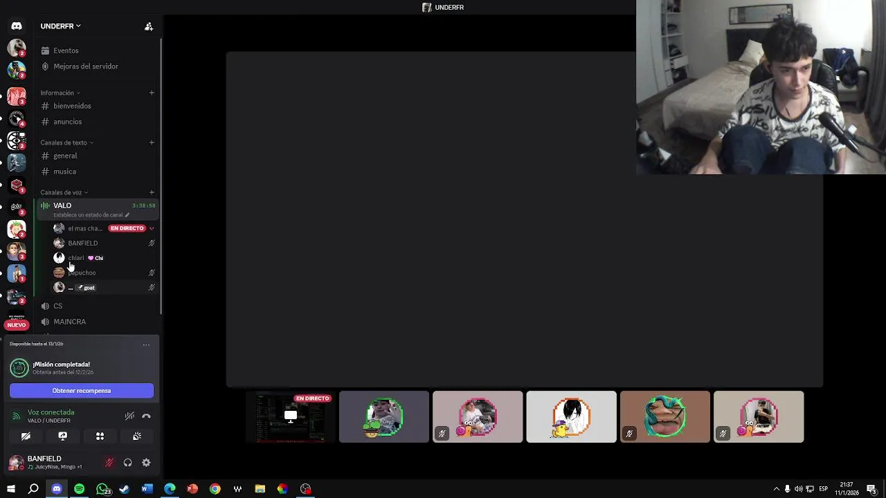Open the strawberry server icon

(17, 229)
